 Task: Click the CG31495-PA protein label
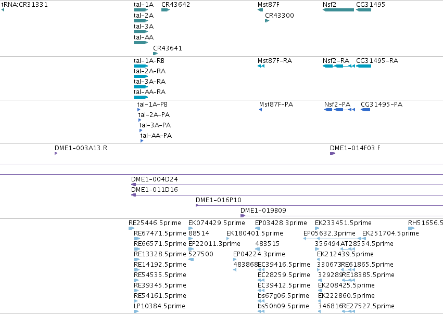point(382,104)
